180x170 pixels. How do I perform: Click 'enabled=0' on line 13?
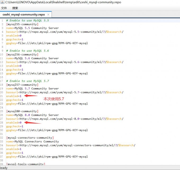(14, 66)
